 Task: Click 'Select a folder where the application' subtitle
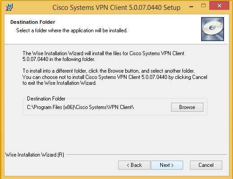pyautogui.click(x=72, y=31)
